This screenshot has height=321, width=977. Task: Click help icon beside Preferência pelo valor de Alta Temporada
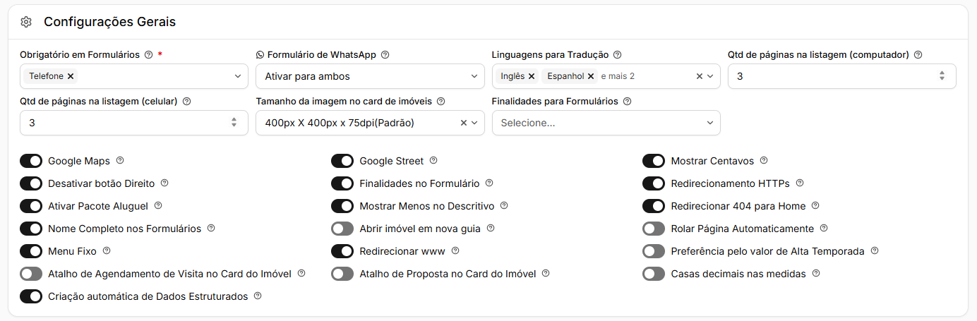click(874, 251)
